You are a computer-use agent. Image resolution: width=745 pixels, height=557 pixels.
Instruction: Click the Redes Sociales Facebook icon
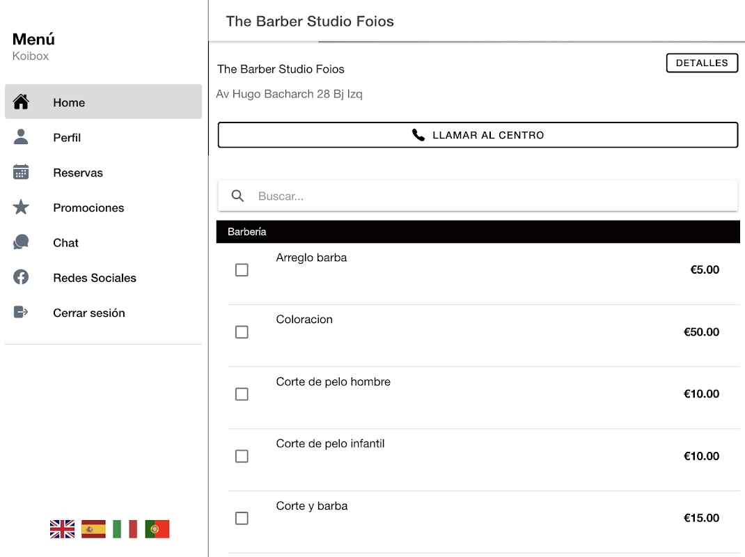point(21,277)
